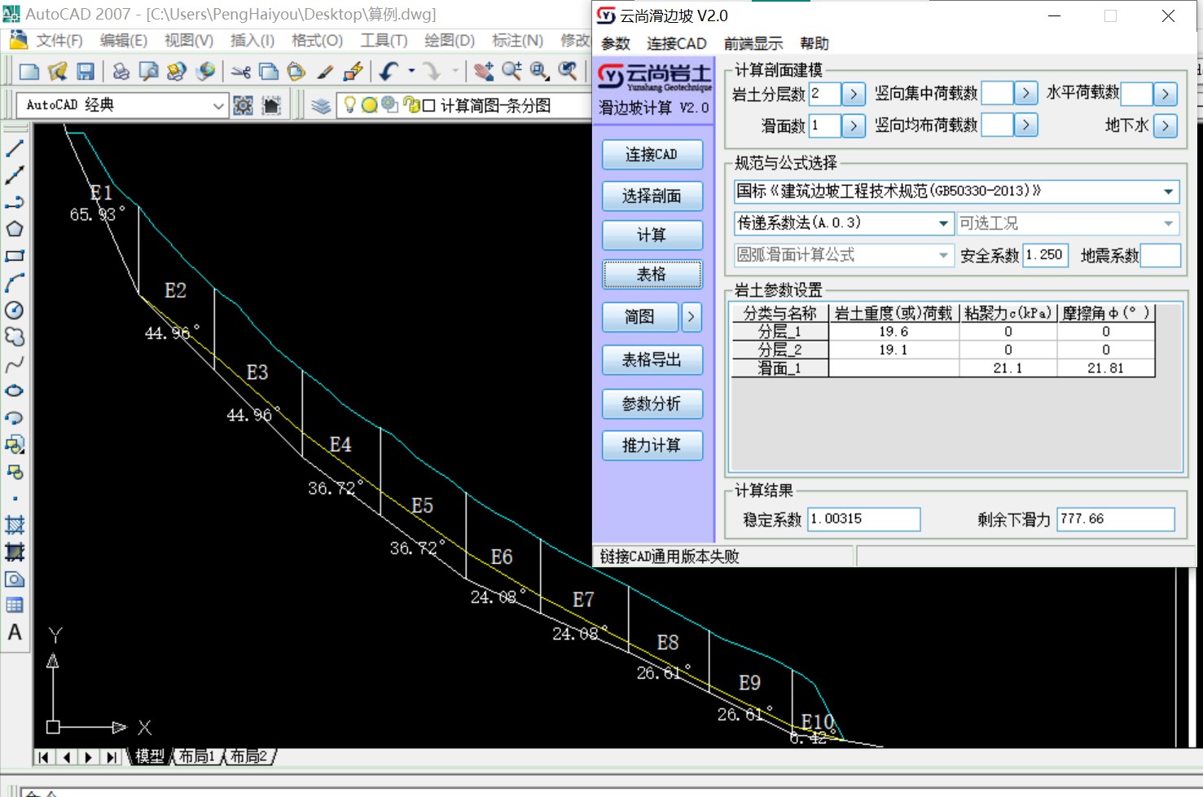1203x797 pixels.
Task: Select the Zoom Realtime magnifier icon
Action: click(511, 72)
